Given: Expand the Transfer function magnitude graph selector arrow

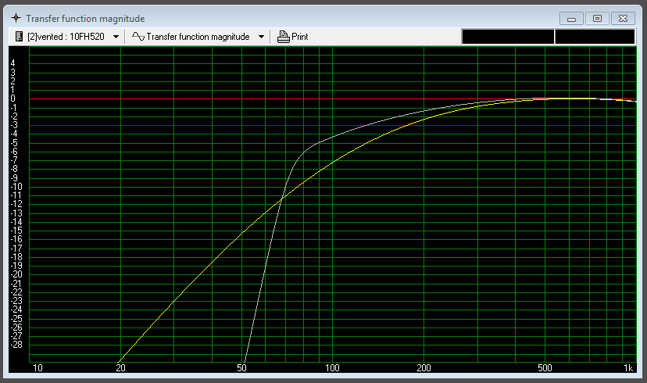Looking at the screenshot, I should click(261, 37).
